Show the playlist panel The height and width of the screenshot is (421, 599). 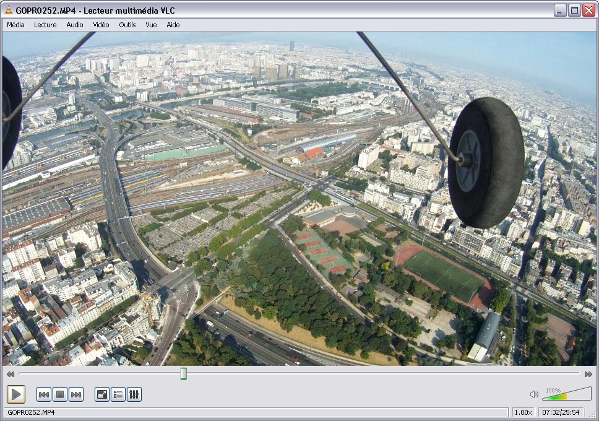(x=118, y=394)
